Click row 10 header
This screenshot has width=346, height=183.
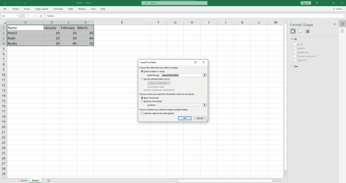[3, 75]
